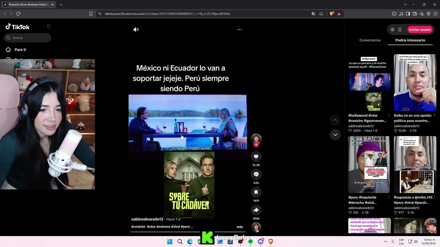Collapse the TikTok sidebar panel
Viewport: 440px width, 247px height.
click(49, 26)
